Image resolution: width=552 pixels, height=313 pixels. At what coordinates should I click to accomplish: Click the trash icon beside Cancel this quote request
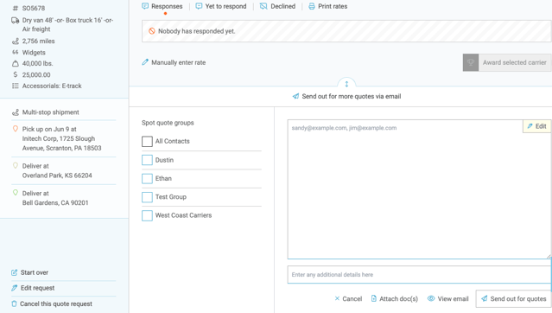click(x=14, y=303)
